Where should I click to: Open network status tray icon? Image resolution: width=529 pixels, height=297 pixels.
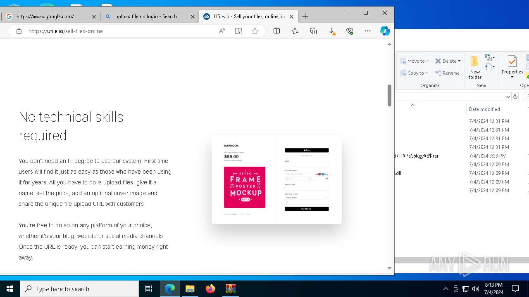point(466,289)
